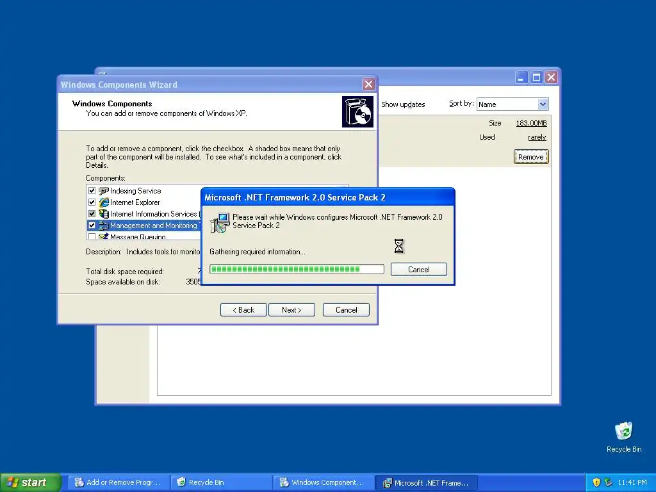Click the Security Center shield tray icon

(596, 482)
